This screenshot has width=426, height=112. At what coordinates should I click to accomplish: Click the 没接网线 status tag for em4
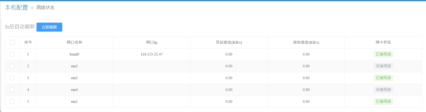(383, 90)
